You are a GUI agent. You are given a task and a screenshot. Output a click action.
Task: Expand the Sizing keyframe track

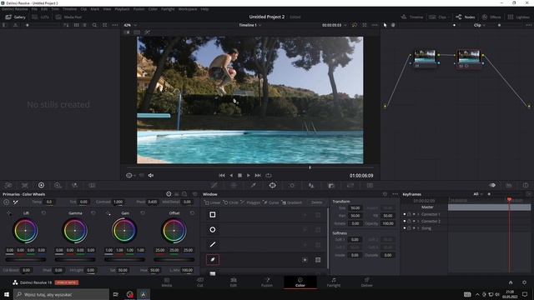[x=418, y=228]
